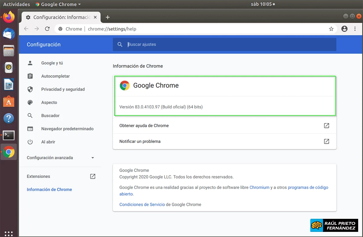Open Actividades in the top panel
The width and height of the screenshot is (363, 237).
pyautogui.click(x=17, y=4)
